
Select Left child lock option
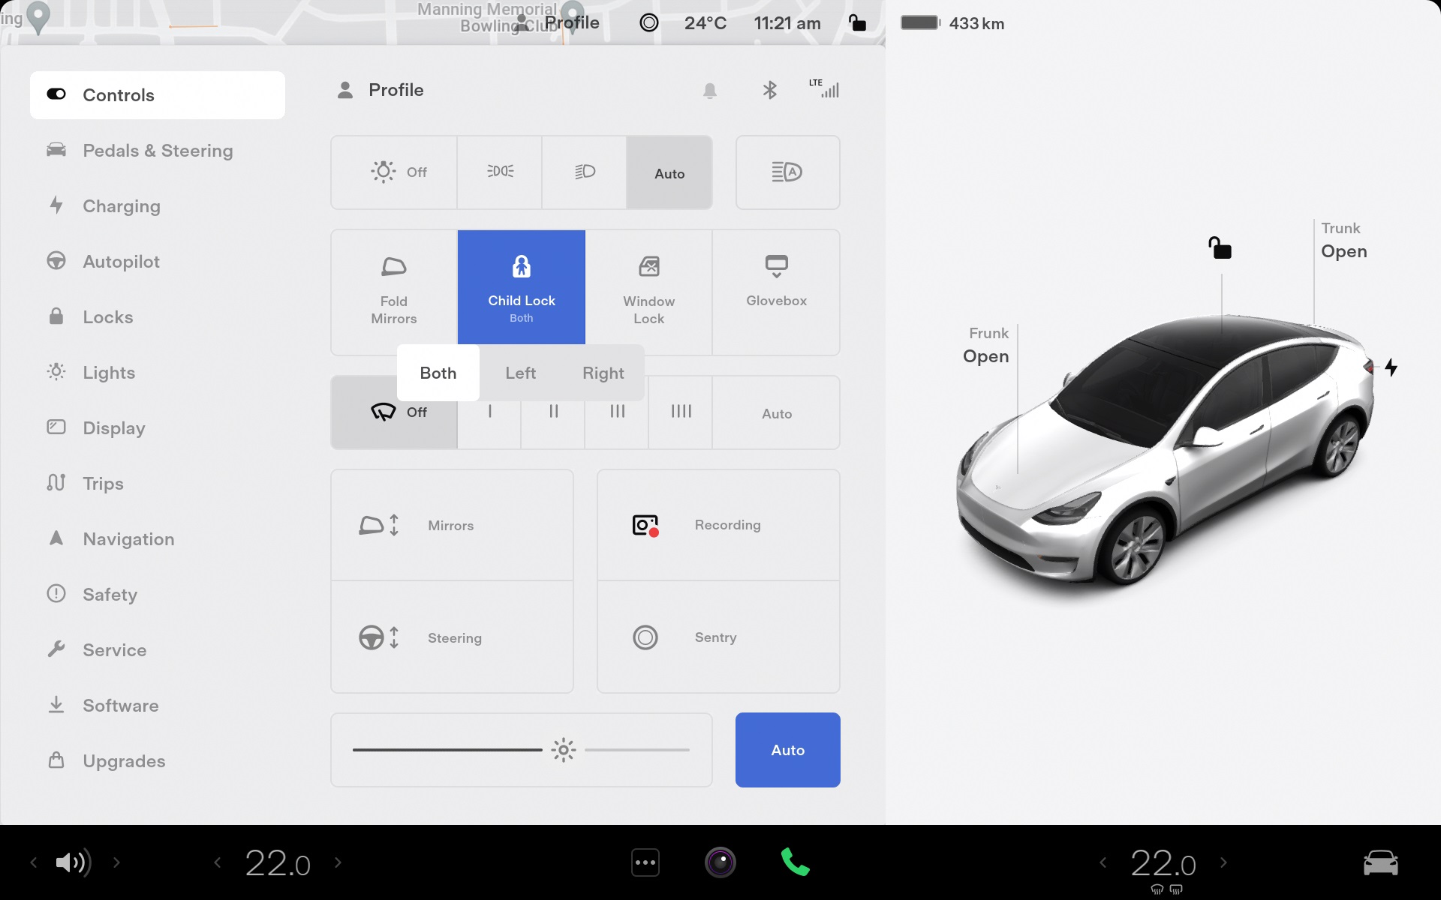(520, 373)
